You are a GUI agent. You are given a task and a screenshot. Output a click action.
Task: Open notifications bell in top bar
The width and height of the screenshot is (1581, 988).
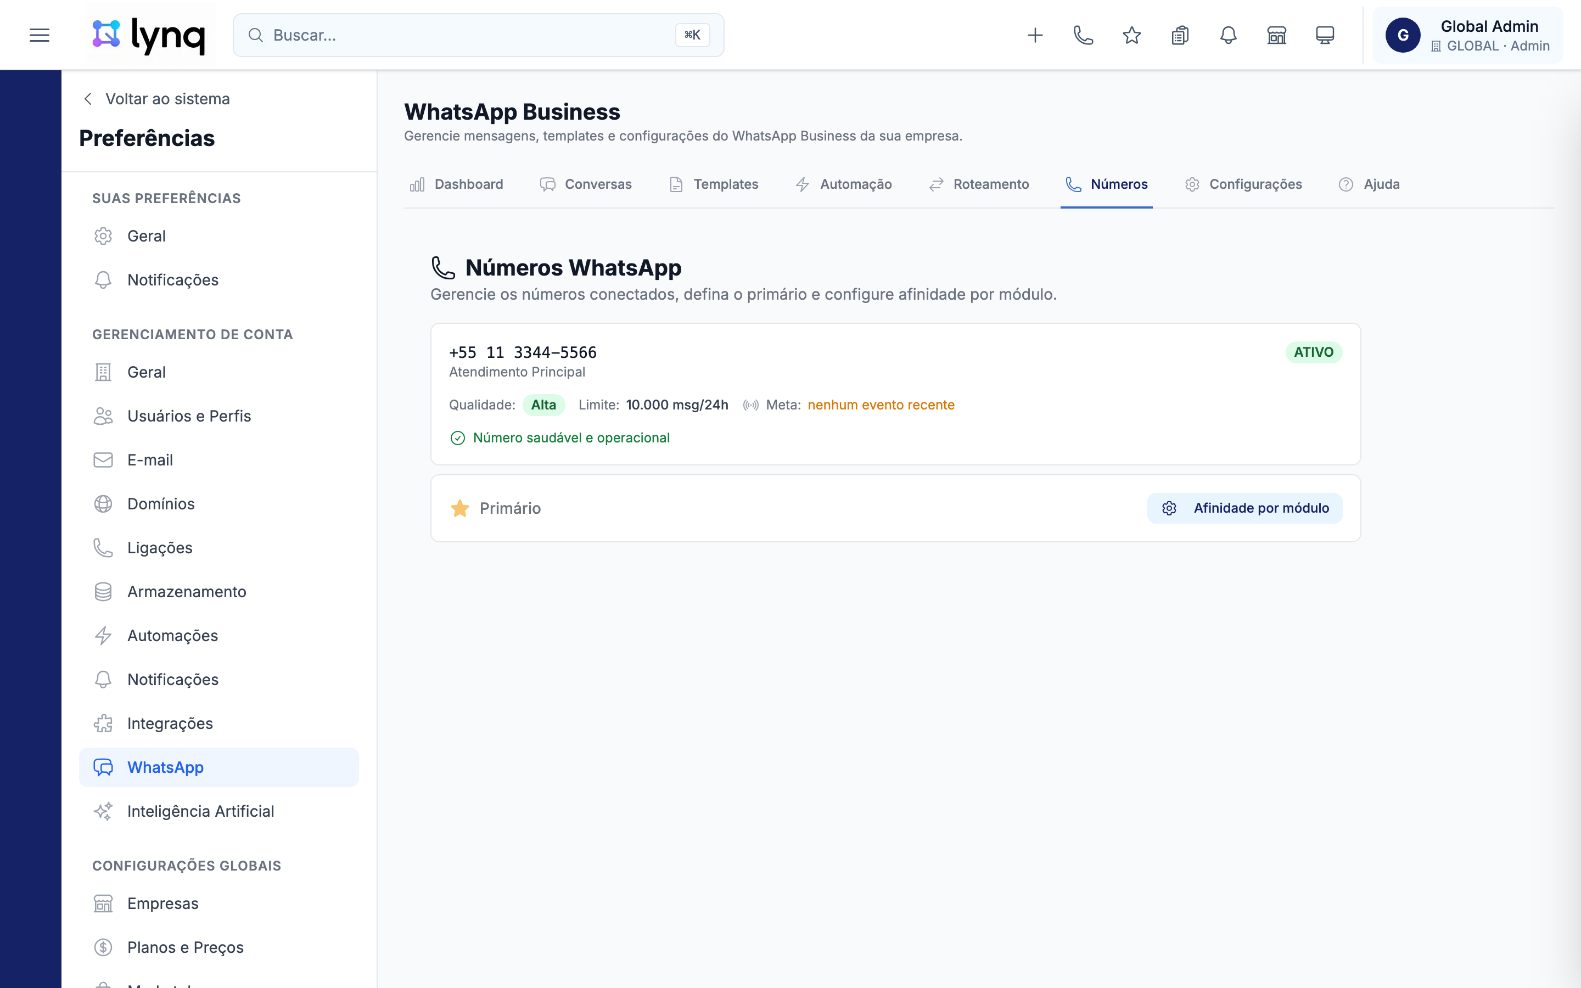pyautogui.click(x=1228, y=35)
